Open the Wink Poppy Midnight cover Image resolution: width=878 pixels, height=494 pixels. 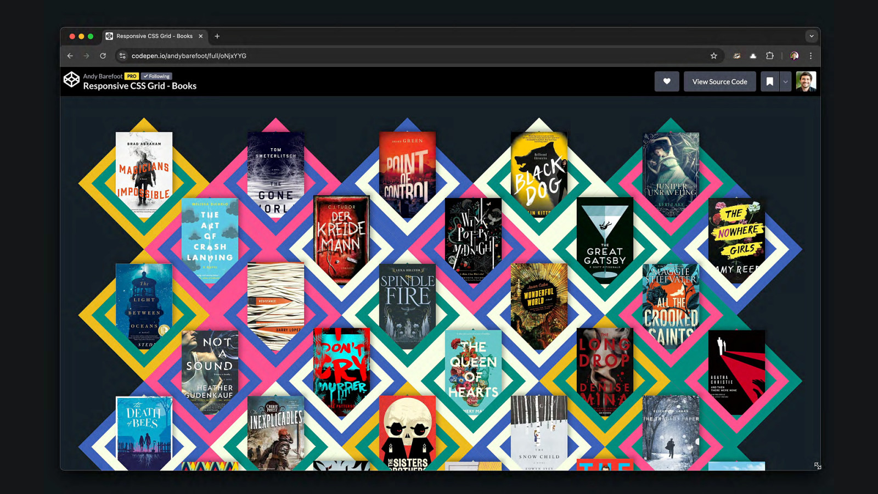473,240
